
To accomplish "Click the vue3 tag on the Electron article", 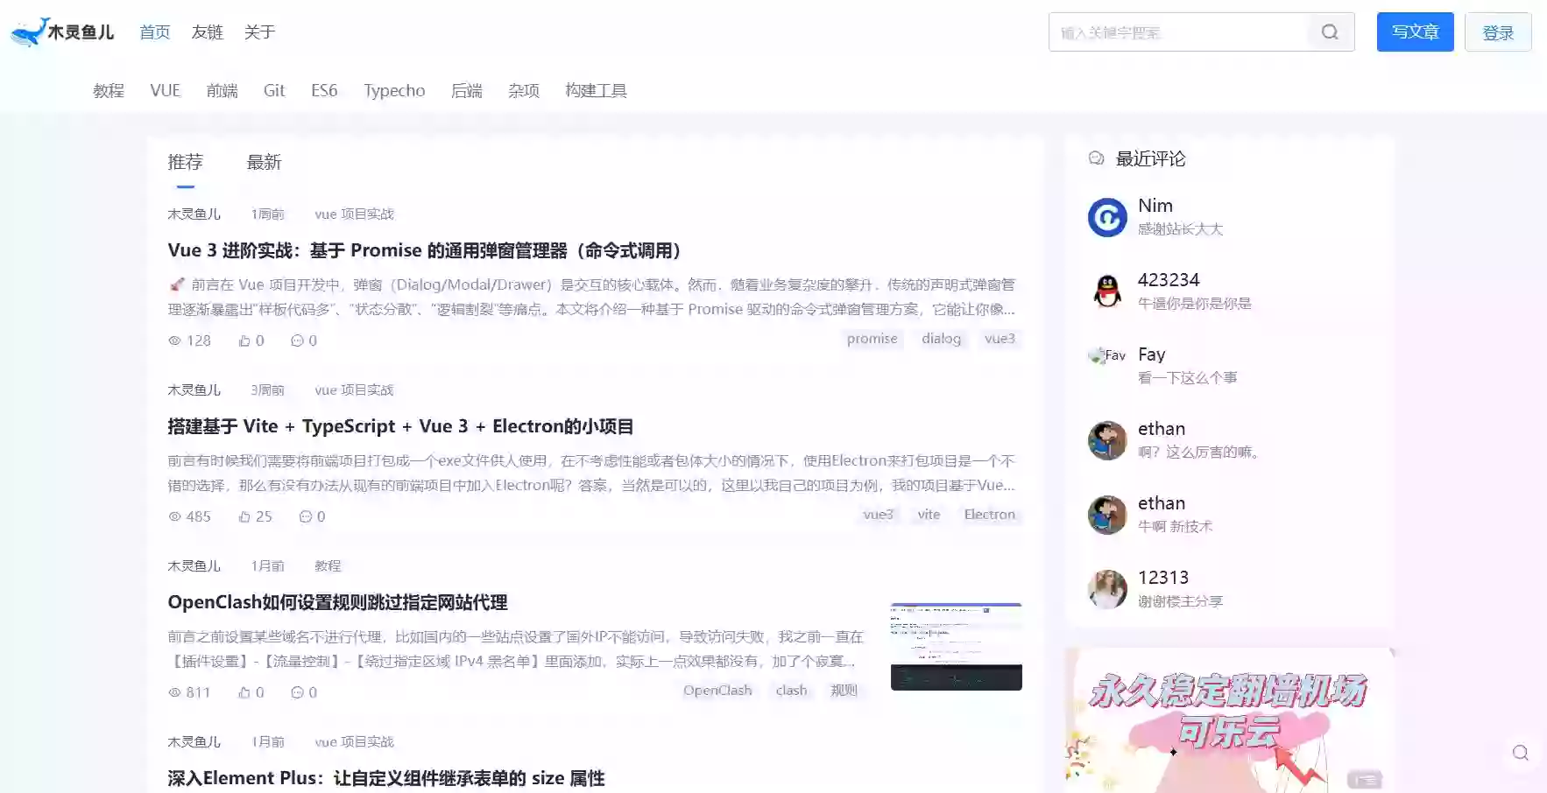I will coord(878,515).
